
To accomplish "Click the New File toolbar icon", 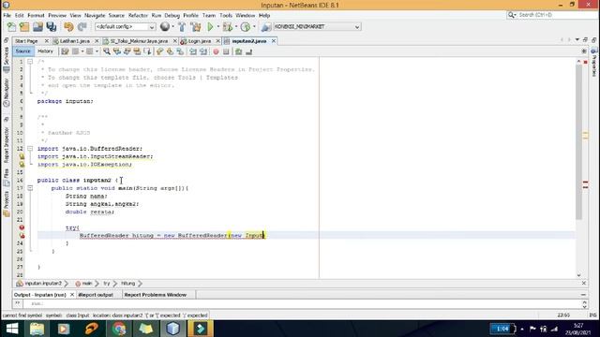I will coord(11,27).
